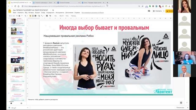The height and width of the screenshot is (110, 196).
Task: Undo the last action in Slides toolbar
Action: 14,16
